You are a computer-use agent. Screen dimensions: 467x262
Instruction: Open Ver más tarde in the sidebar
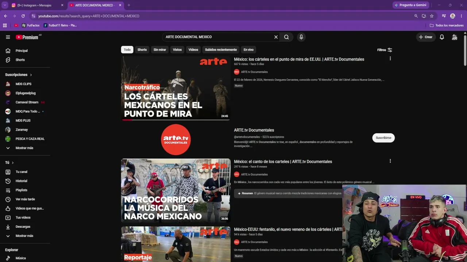[25, 199]
